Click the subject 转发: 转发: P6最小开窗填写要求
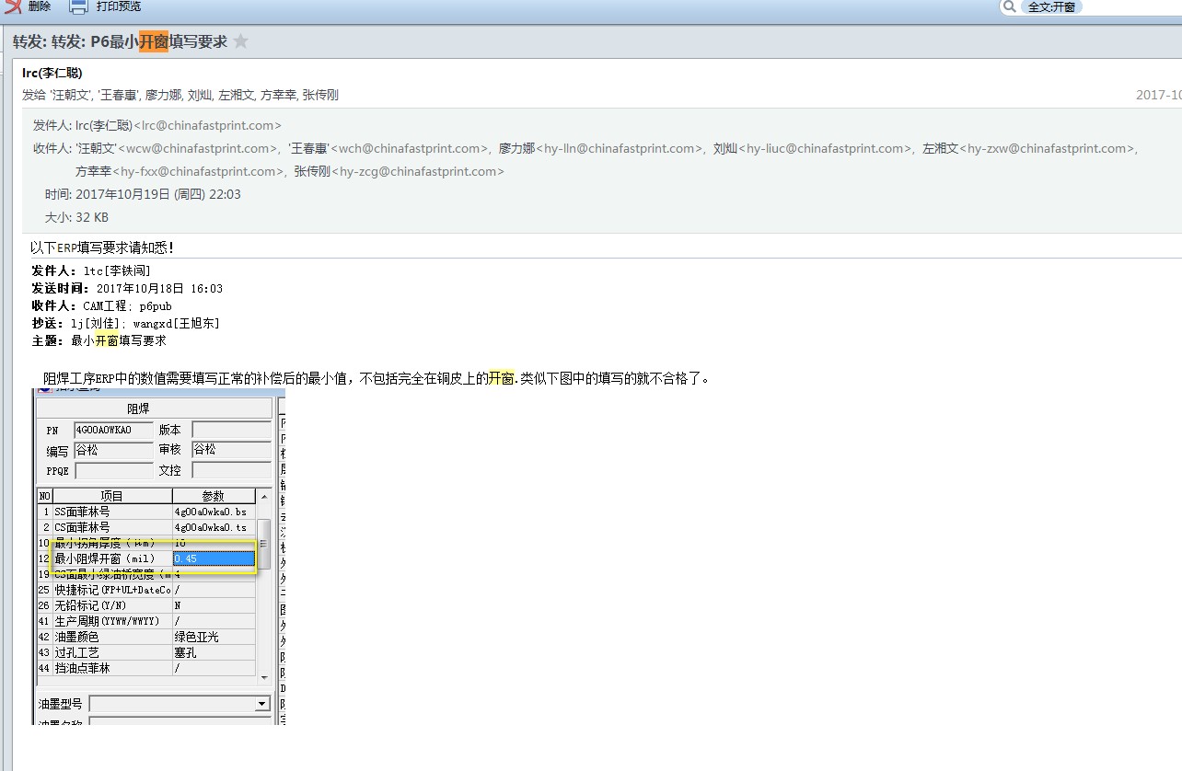Image resolution: width=1182 pixels, height=771 pixels. pos(120,41)
